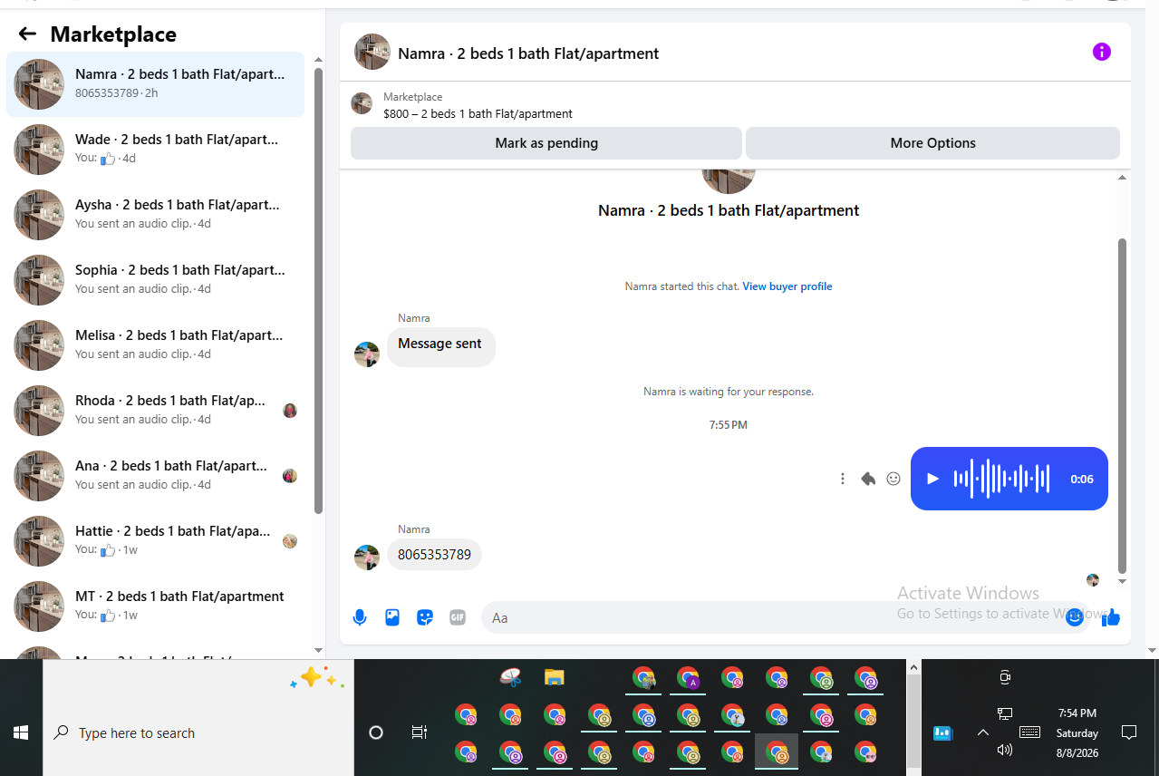1159x776 pixels.
Task: Open the Namra conversation in the list
Action: pyautogui.click(x=155, y=84)
